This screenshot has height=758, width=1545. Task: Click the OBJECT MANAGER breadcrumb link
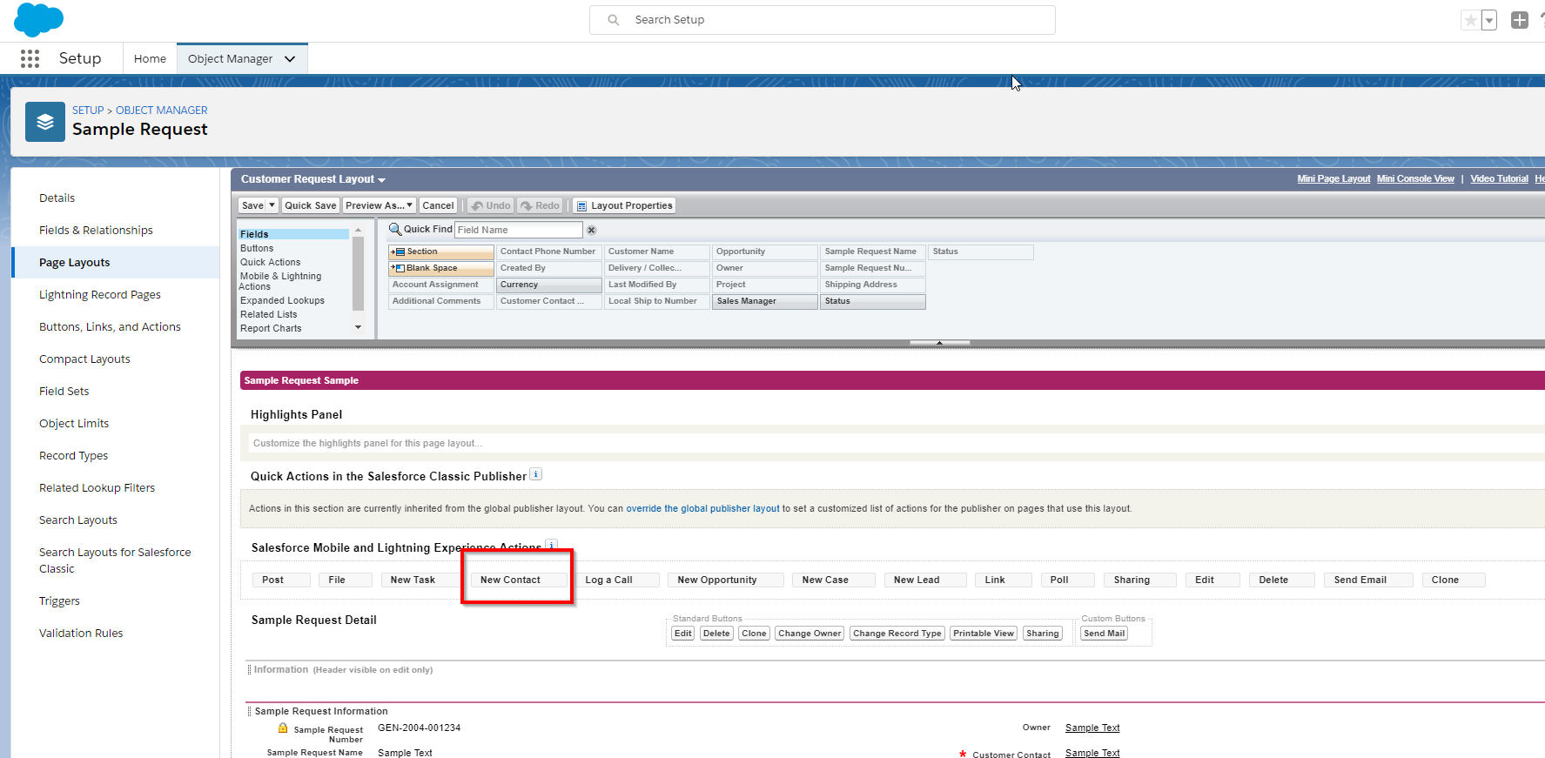point(162,111)
